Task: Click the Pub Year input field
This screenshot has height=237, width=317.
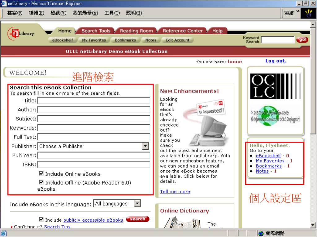Action: click(94, 156)
